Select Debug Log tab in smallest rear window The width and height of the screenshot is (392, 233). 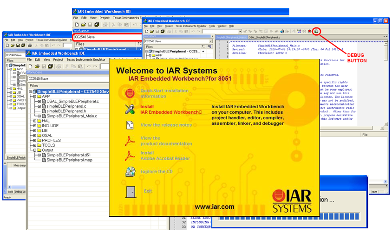coord(20,192)
